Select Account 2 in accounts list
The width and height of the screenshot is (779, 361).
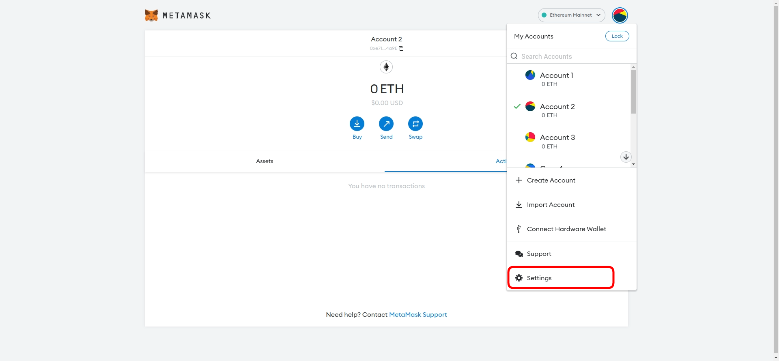pyautogui.click(x=568, y=110)
